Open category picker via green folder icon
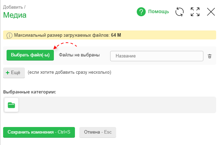221x145 pixels. tap(11, 105)
